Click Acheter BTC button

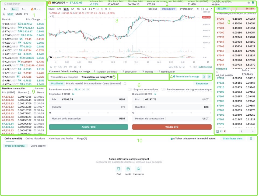89,127
